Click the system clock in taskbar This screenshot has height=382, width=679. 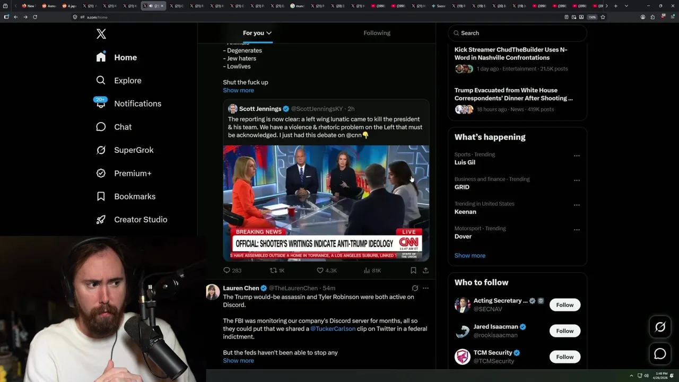pyautogui.click(x=660, y=376)
